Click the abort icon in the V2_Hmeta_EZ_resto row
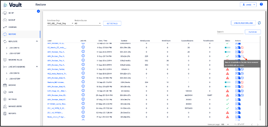Viewport: 268px width, 127px height. pos(242,48)
